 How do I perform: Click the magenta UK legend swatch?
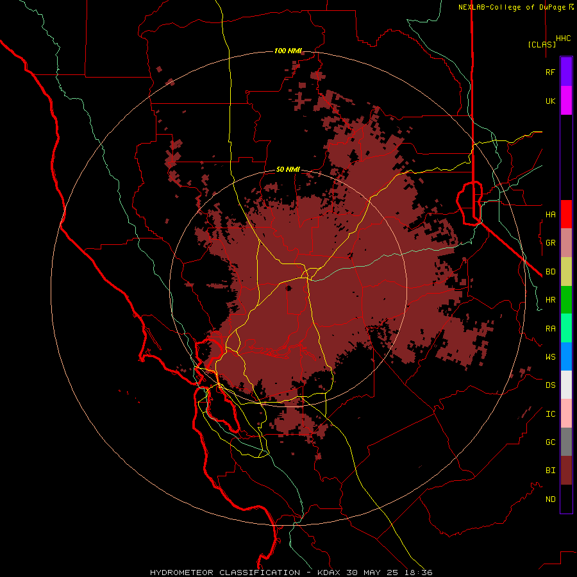click(566, 101)
